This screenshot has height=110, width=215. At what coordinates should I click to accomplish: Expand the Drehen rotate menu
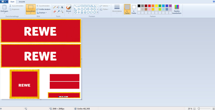(x=42, y=13)
